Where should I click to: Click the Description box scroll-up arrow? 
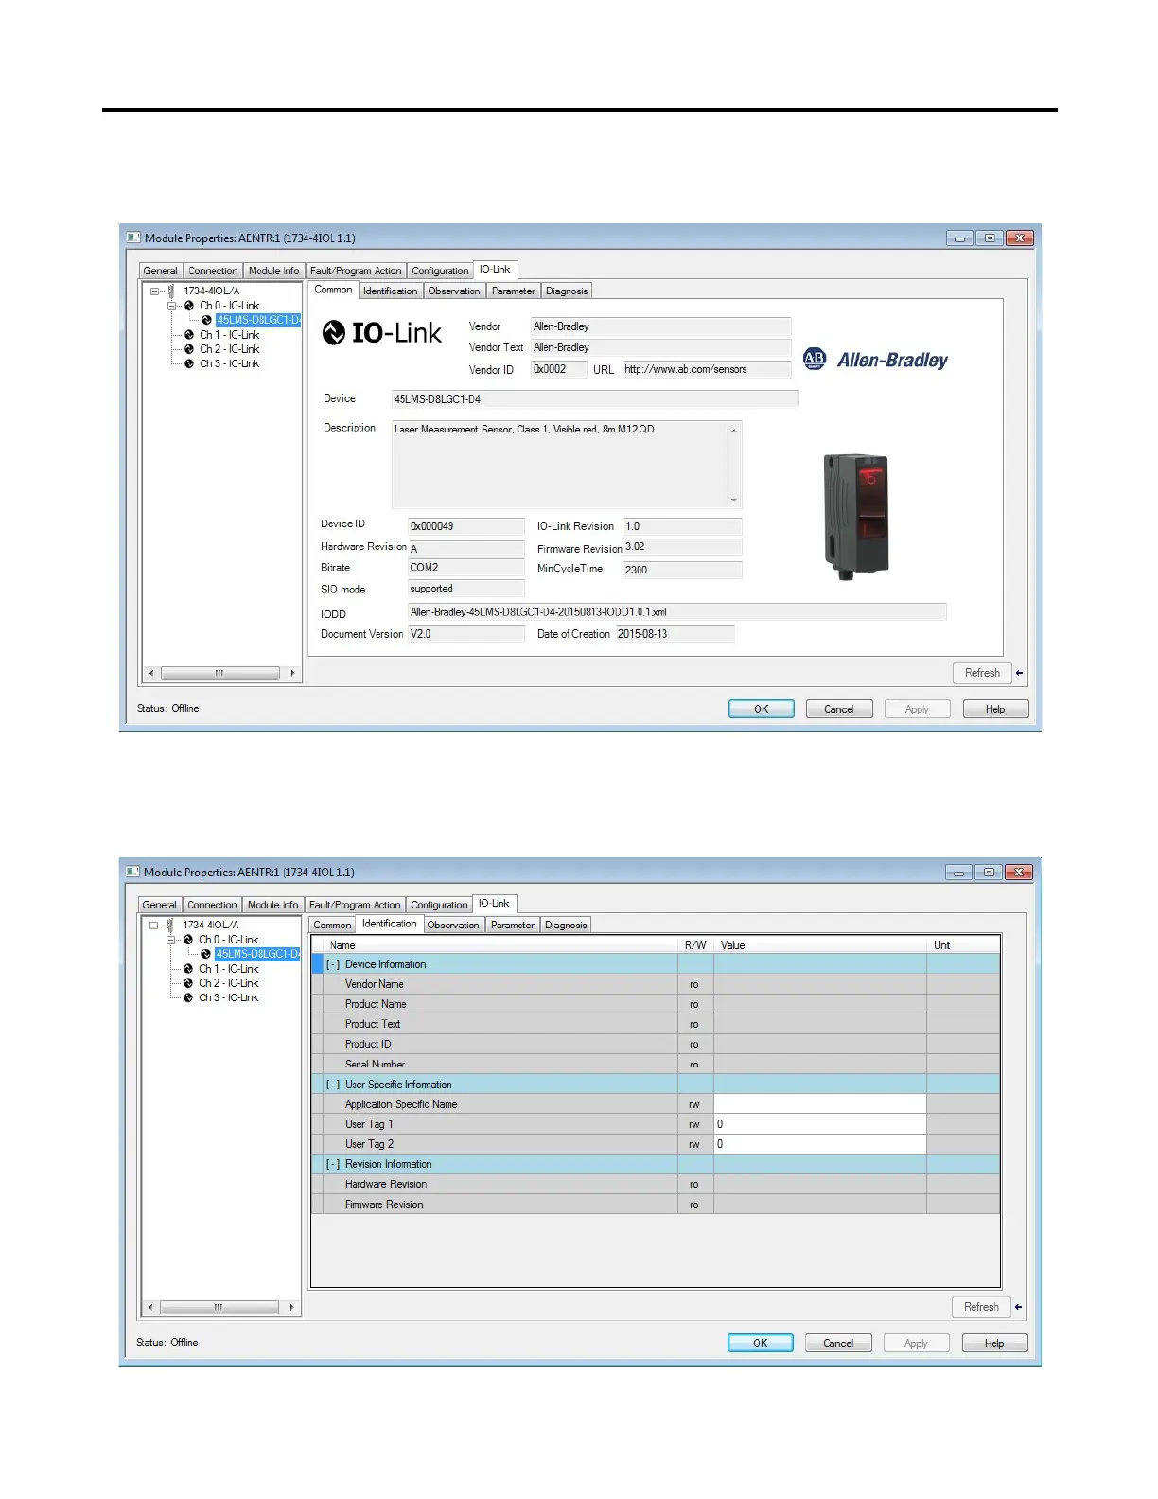click(734, 431)
